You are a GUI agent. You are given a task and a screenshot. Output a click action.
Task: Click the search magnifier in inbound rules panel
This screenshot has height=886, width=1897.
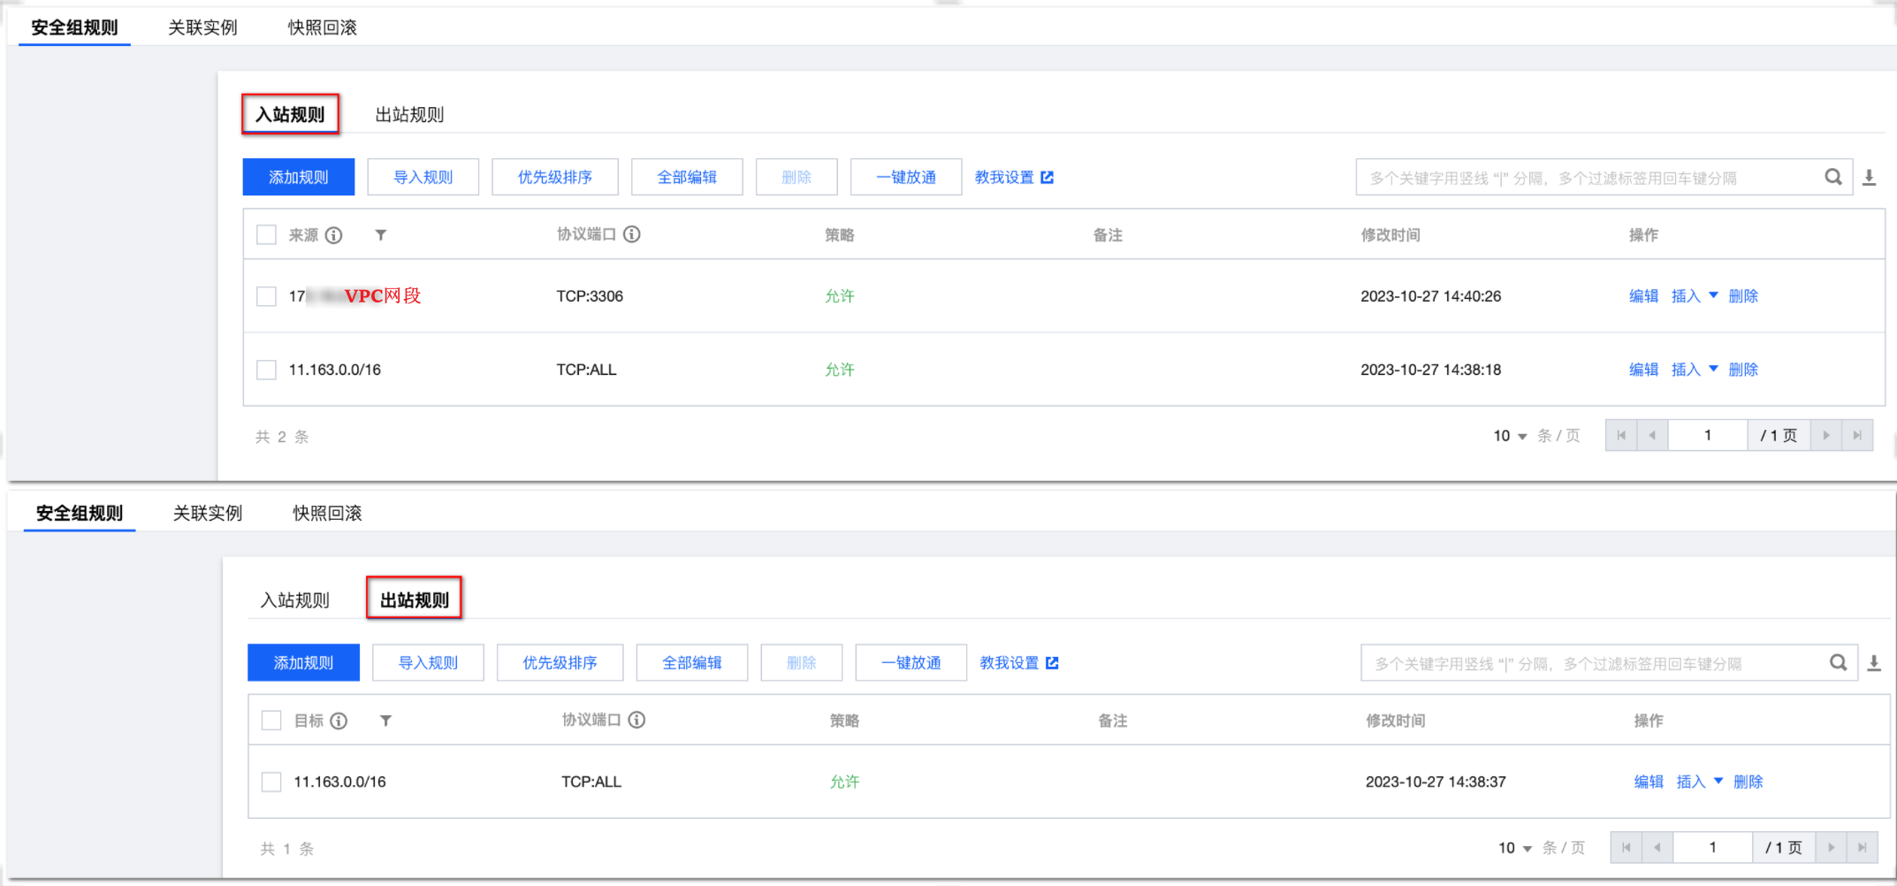pos(1832,178)
